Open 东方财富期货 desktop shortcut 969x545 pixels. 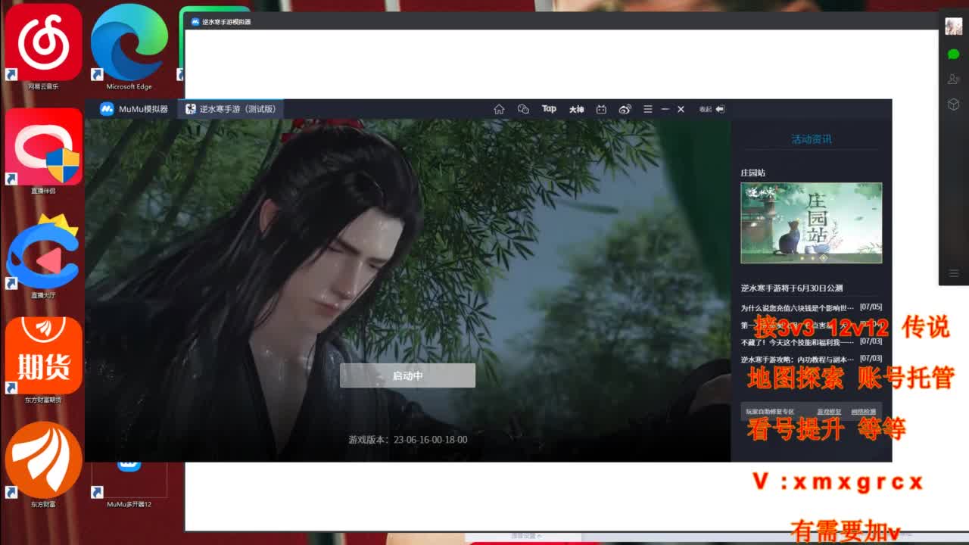pos(43,360)
